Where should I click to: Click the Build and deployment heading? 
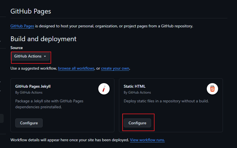pos(44,39)
